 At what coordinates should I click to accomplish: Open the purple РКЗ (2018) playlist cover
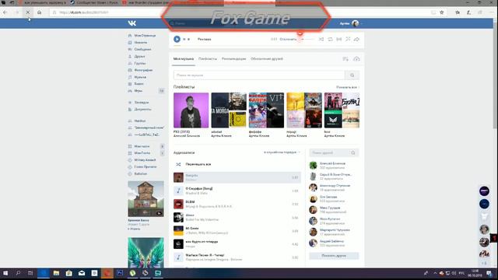191,110
